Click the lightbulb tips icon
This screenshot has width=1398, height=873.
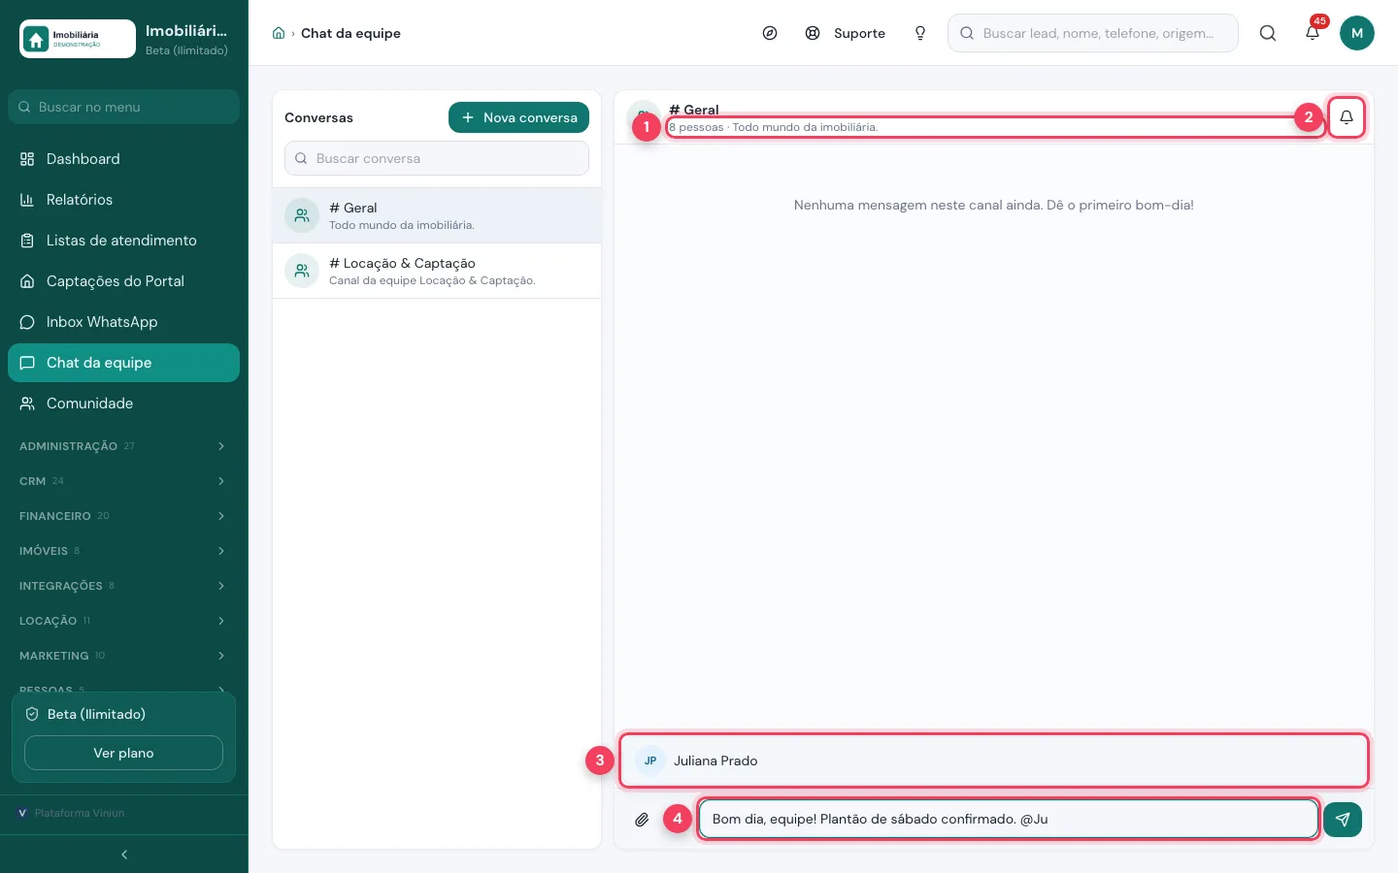click(x=920, y=33)
